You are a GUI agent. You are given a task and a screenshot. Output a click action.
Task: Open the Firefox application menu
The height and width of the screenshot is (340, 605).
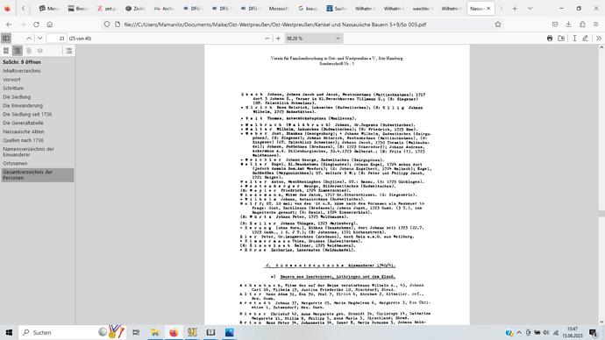tap(595, 25)
